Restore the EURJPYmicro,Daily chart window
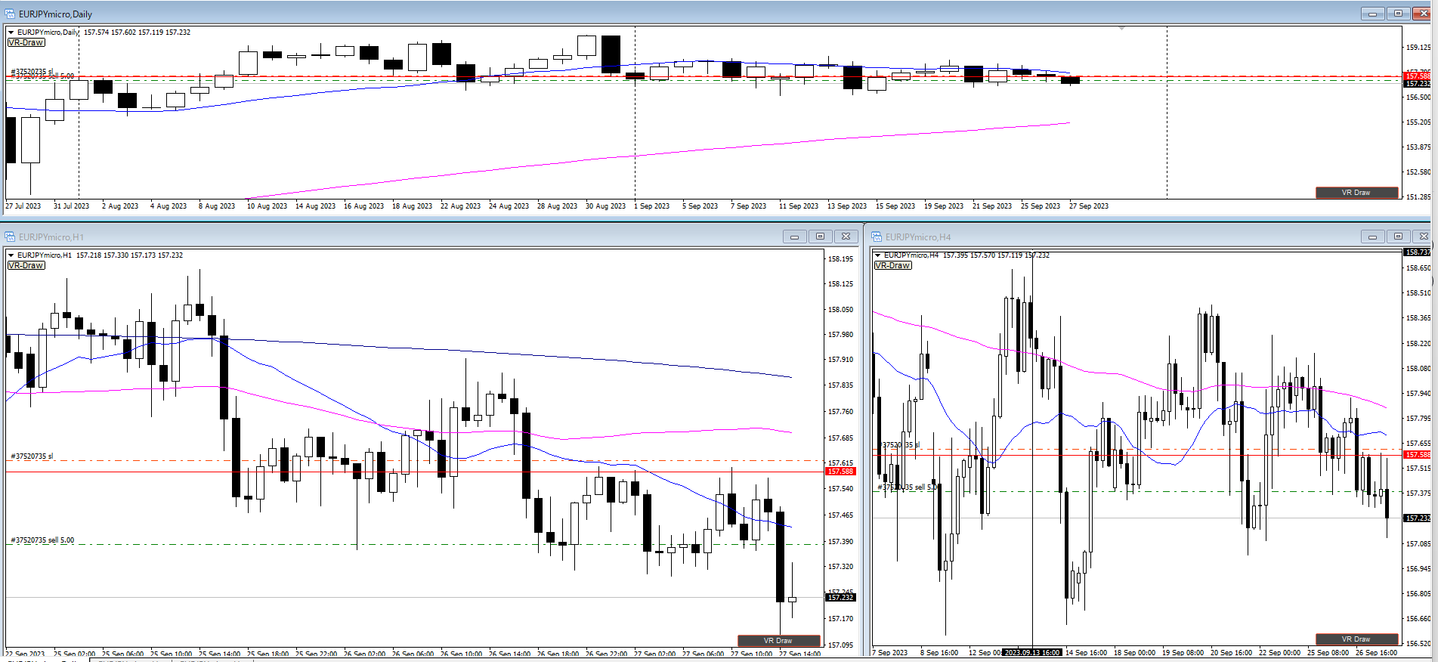The height and width of the screenshot is (662, 1438). pyautogui.click(x=1398, y=14)
